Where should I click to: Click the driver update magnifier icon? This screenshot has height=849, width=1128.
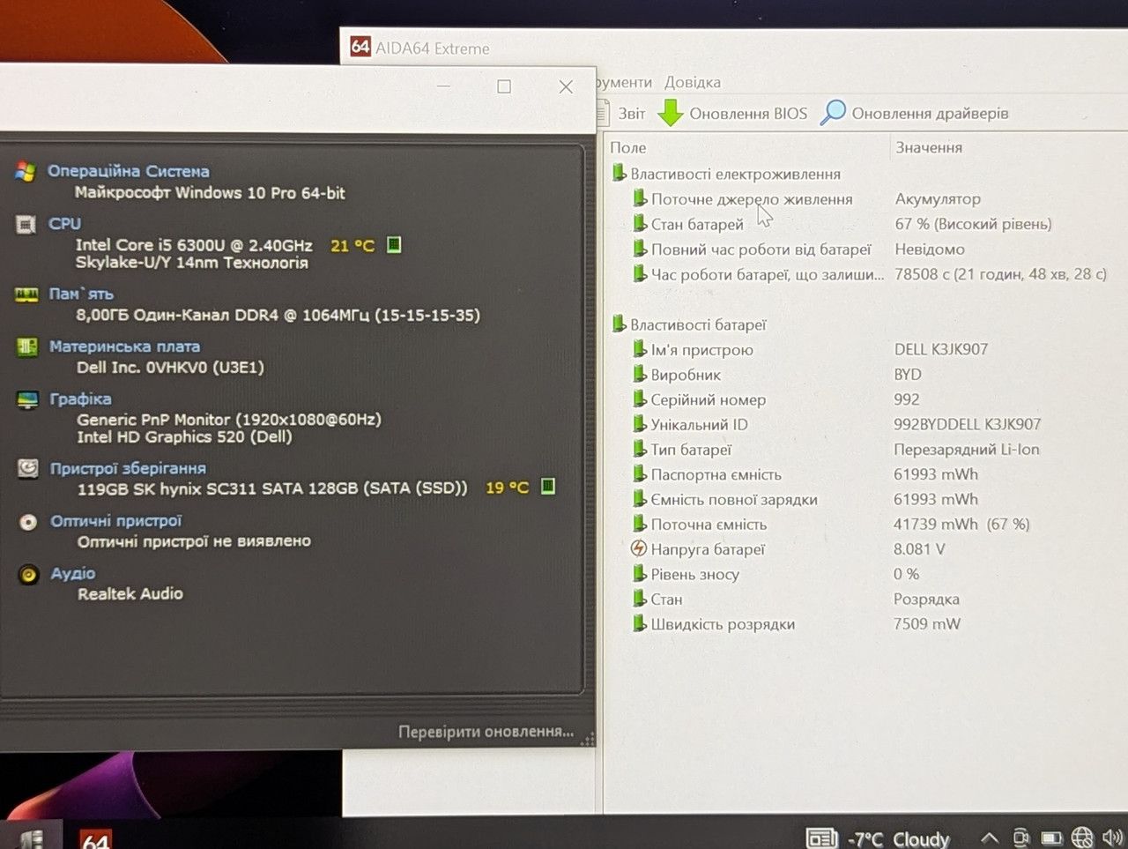[x=833, y=113]
